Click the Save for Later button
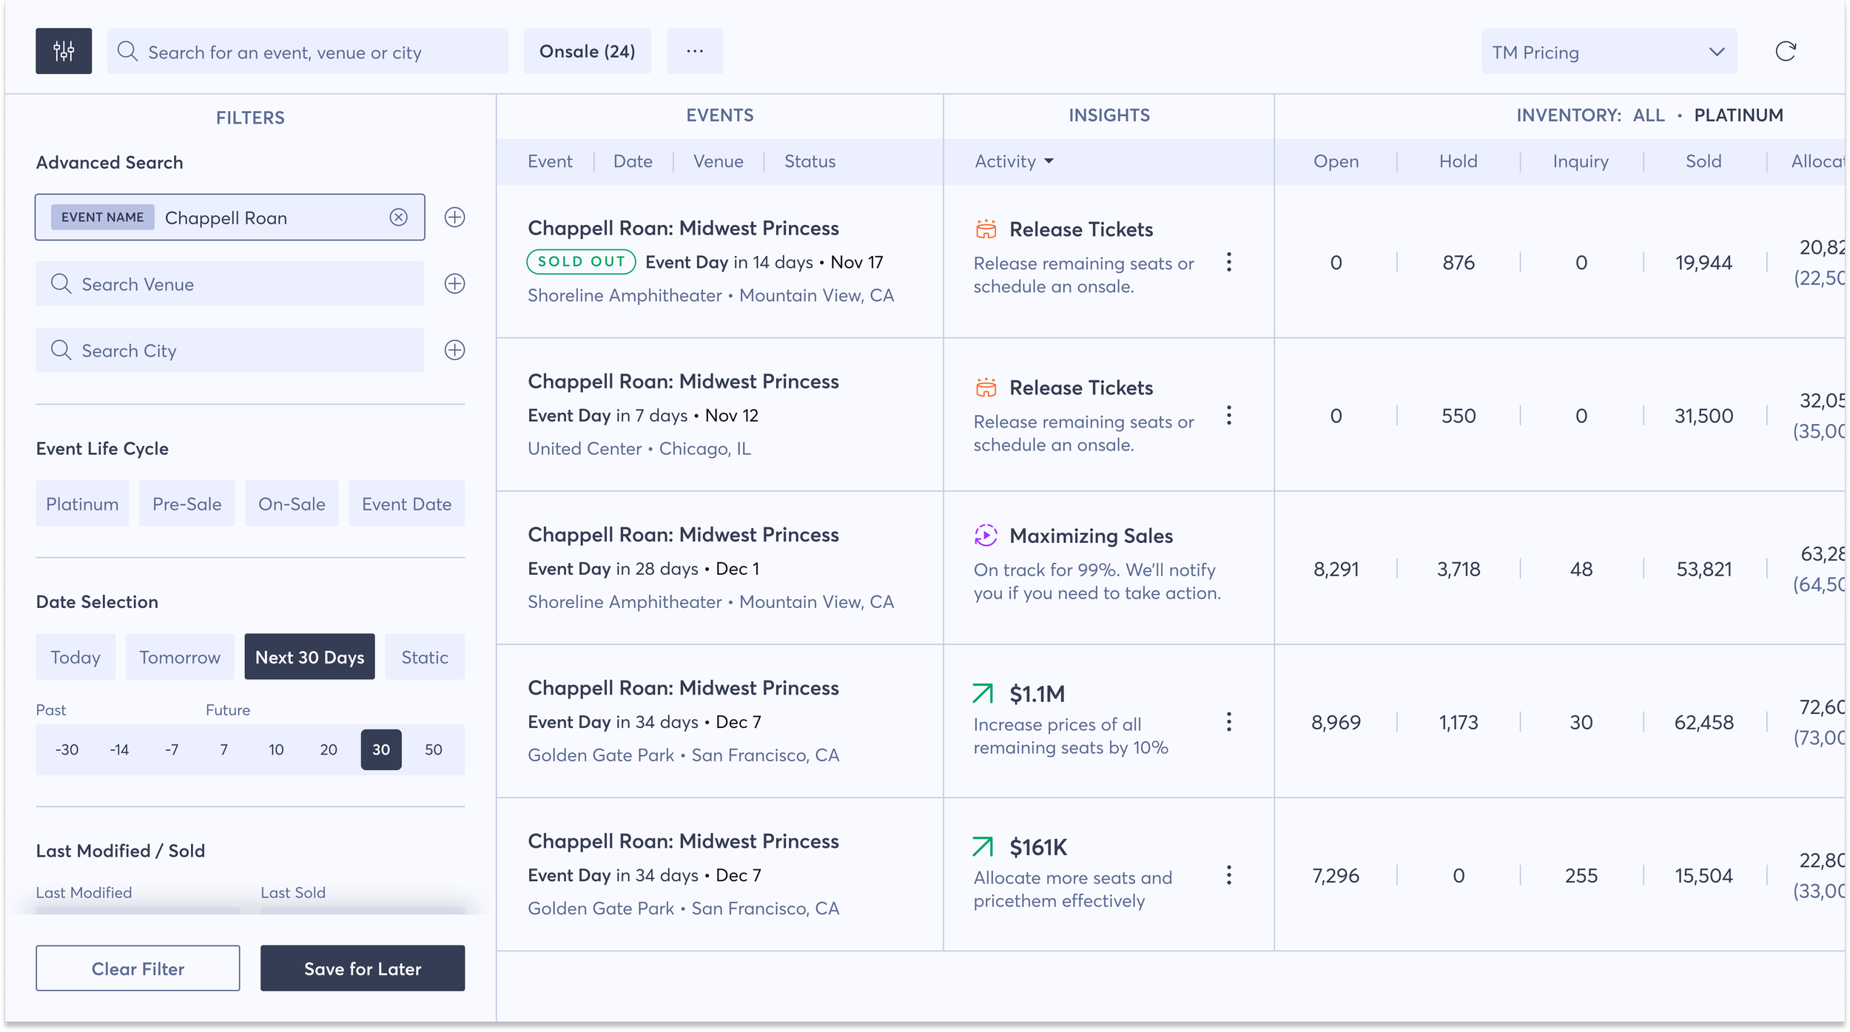 click(363, 968)
